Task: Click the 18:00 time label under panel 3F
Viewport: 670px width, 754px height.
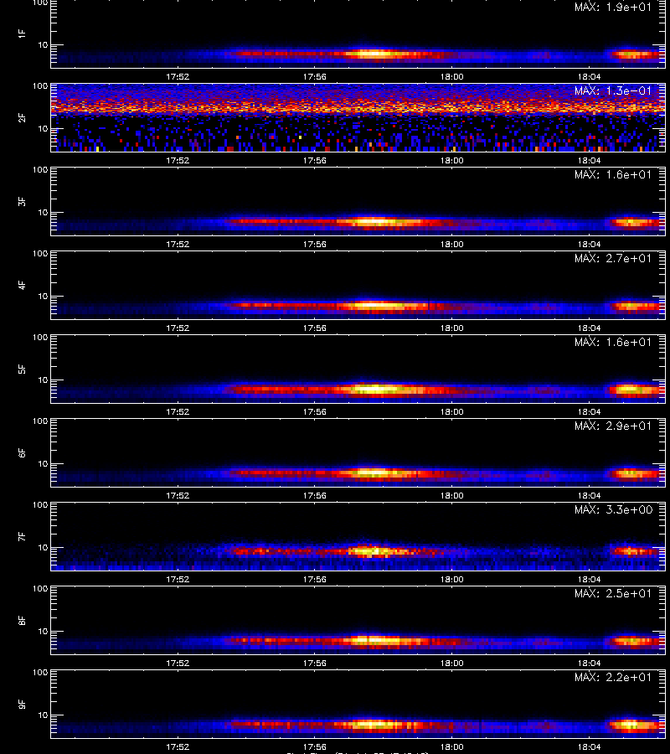Action: [x=452, y=245]
